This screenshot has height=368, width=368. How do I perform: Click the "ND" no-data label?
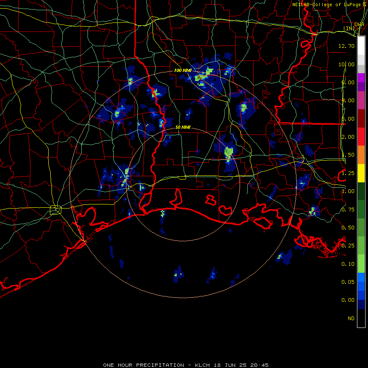351,319
